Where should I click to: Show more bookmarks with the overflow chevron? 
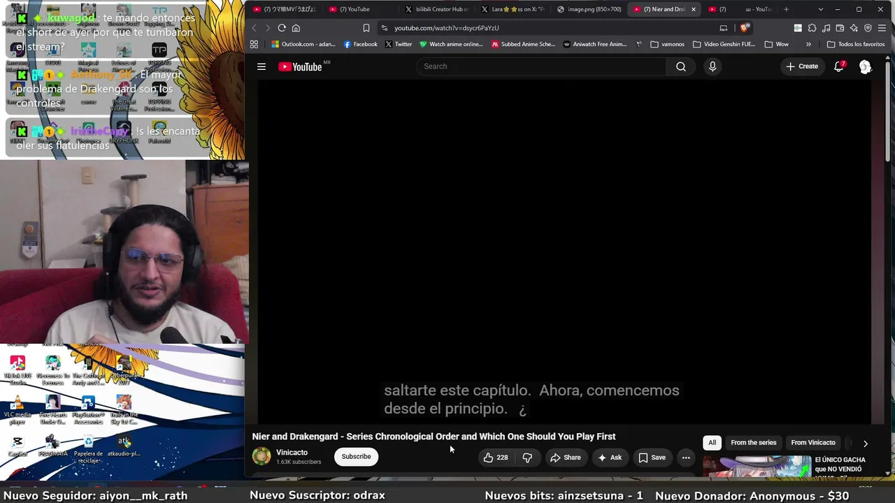[x=808, y=44]
